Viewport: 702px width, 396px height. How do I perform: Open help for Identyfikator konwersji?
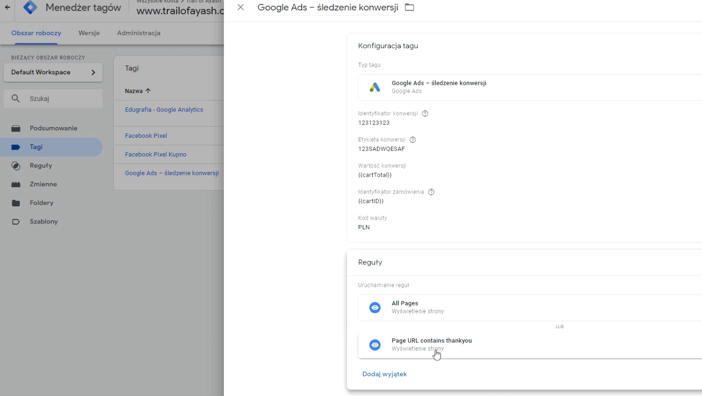(425, 113)
